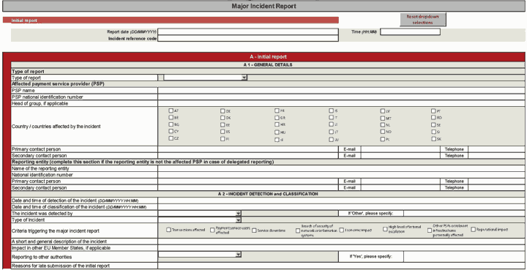Select affected PSP Secondary contact person E-mail field
This screenshot has width=527, height=270.
(x=400, y=156)
